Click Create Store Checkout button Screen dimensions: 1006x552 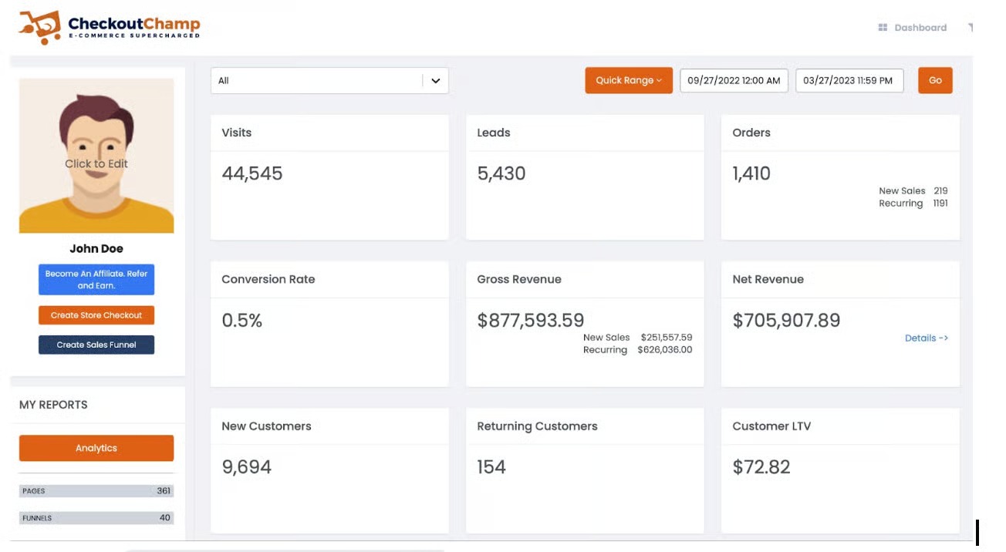(96, 315)
